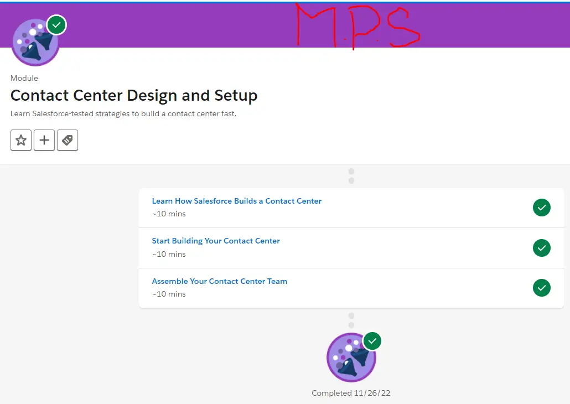570x404 pixels.
Task: Click the Contact Center Design and Setup title
Action: click(133, 95)
